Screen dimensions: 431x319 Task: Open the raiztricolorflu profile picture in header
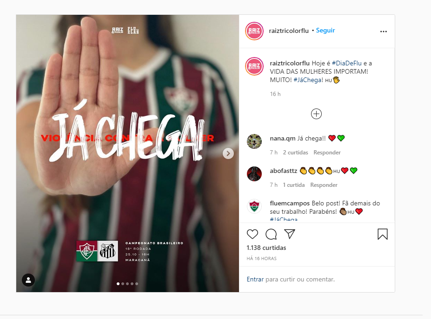point(254,31)
